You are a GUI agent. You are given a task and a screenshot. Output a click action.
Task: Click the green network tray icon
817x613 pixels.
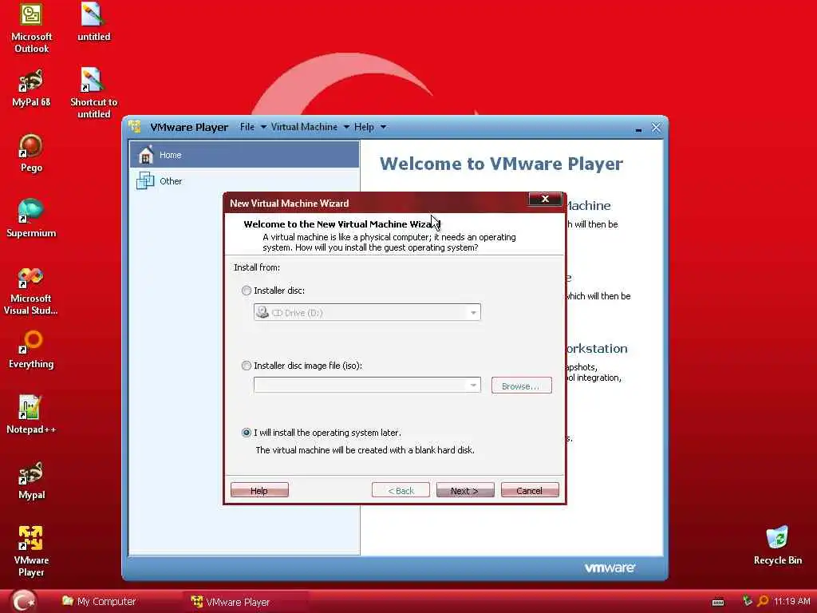pyautogui.click(x=748, y=601)
